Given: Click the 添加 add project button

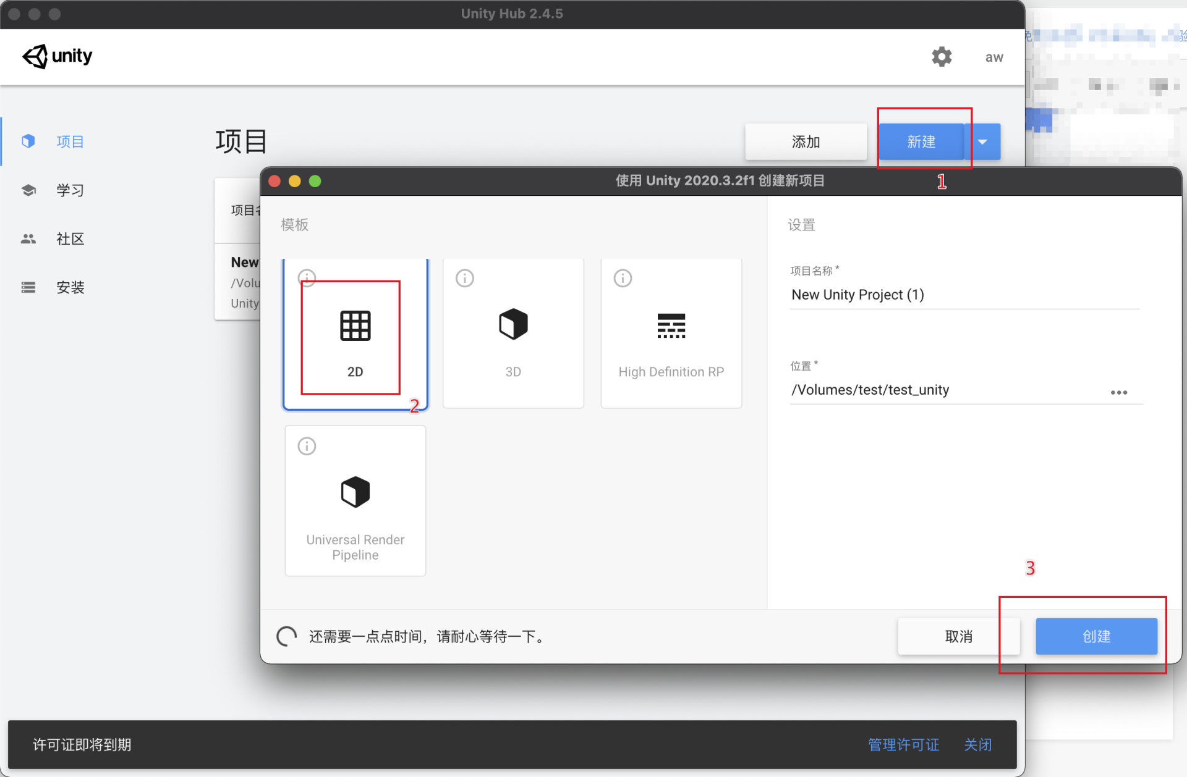Looking at the screenshot, I should pos(806,141).
